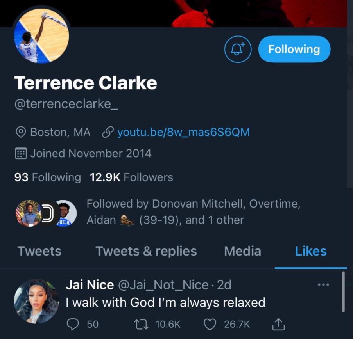
Task: Open Jai Nice's profile thumbnail menu
Action: (36, 301)
